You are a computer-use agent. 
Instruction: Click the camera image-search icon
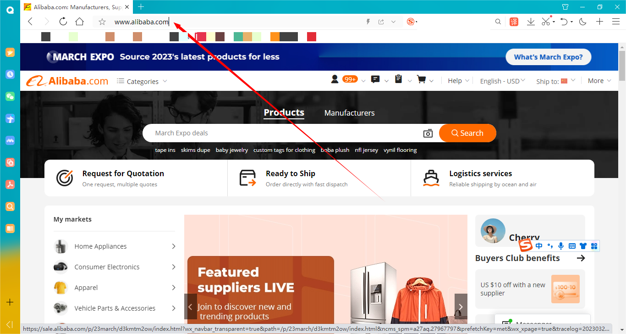428,133
